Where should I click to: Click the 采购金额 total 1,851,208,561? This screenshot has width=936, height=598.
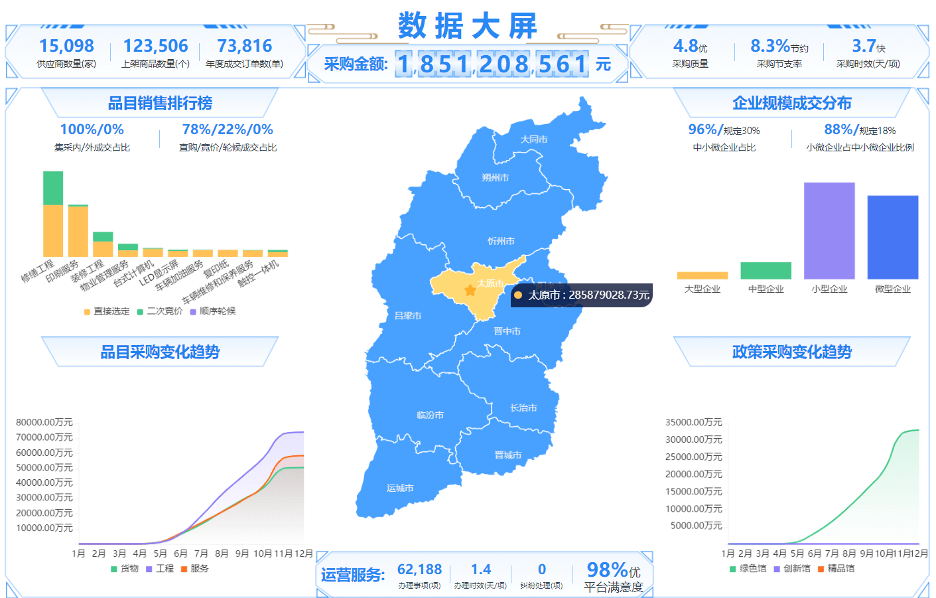(x=492, y=64)
